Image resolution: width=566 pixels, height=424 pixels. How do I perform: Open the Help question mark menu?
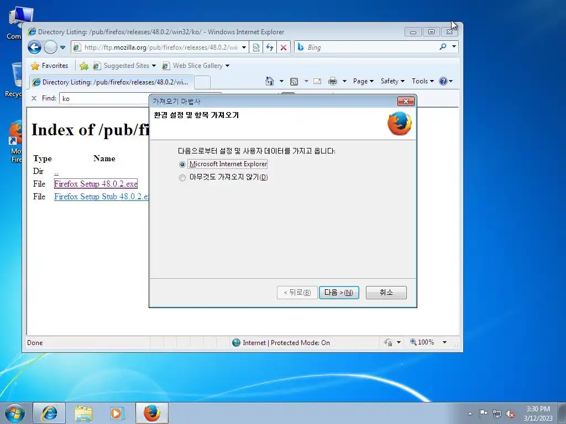tap(446, 81)
